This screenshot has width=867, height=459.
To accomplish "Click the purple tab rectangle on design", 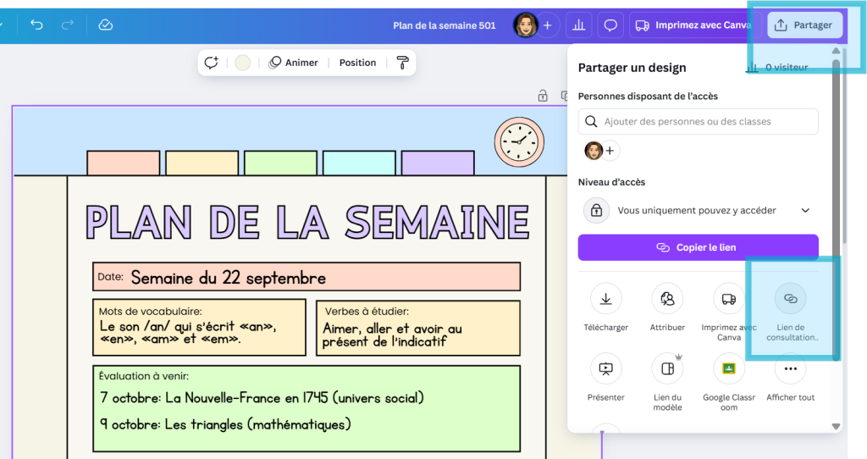I will 438,163.
